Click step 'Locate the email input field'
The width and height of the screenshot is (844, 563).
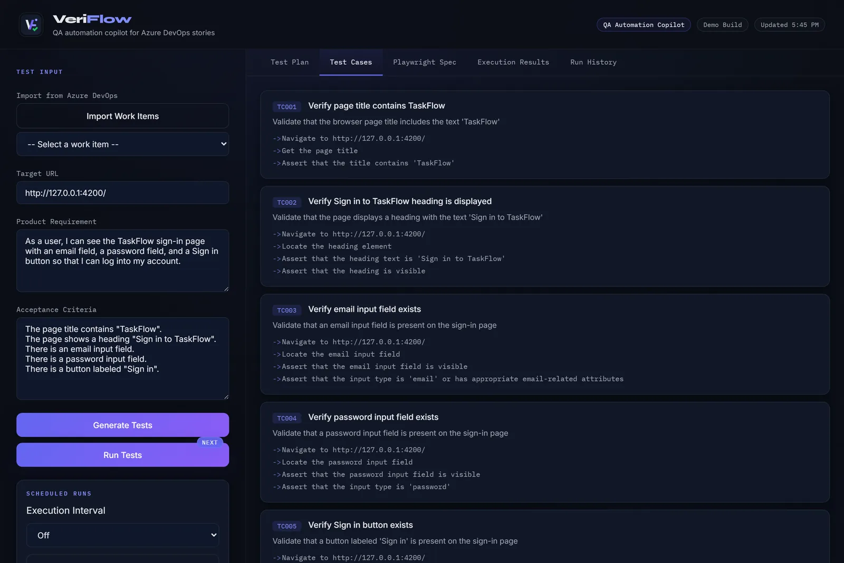click(x=341, y=355)
